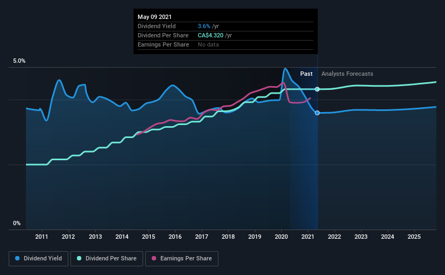Toggle the Dividend Per Share legend button
This screenshot has height=275, width=445.
coord(107,259)
